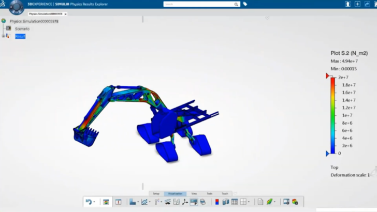
Task: Click the stacked blue layers icon
Action: [x=202, y=202]
